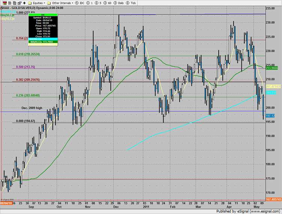Click the 207.471438 yellow price marker
The height and width of the screenshot is (214, 282).
click(273, 86)
